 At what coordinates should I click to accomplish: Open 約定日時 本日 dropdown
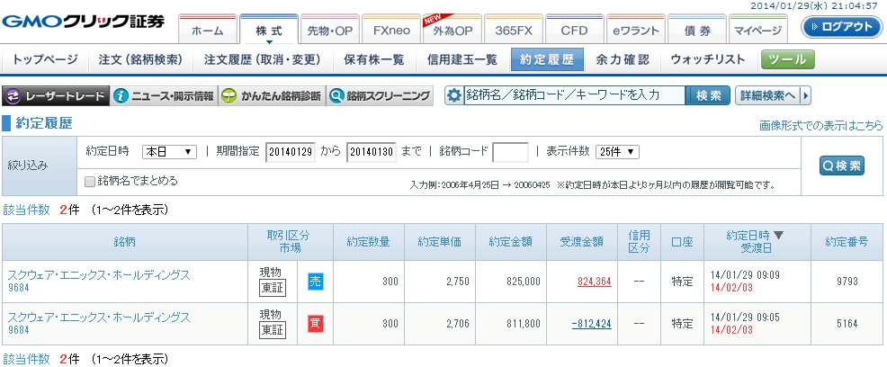tap(170, 152)
